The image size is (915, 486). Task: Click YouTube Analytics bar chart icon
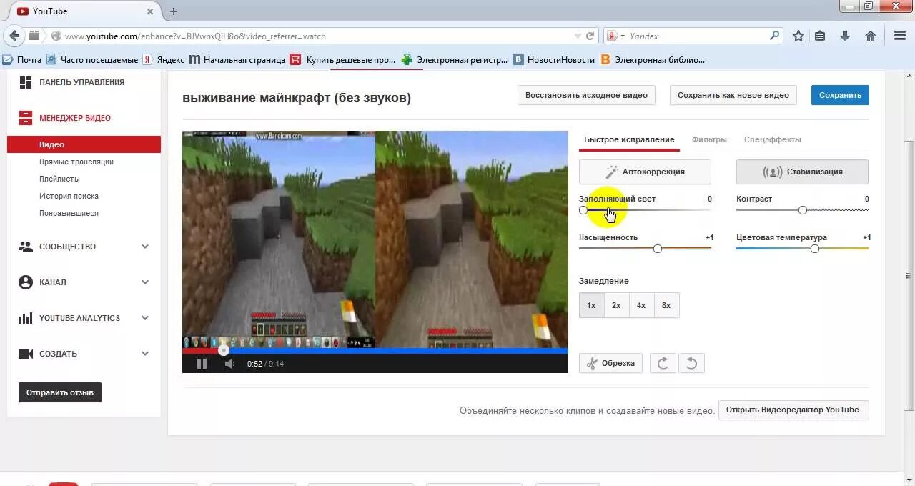pyautogui.click(x=26, y=318)
